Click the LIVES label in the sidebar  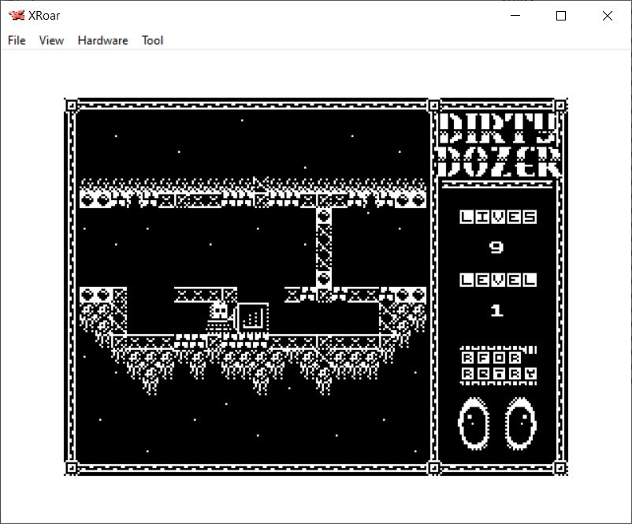[x=498, y=217]
